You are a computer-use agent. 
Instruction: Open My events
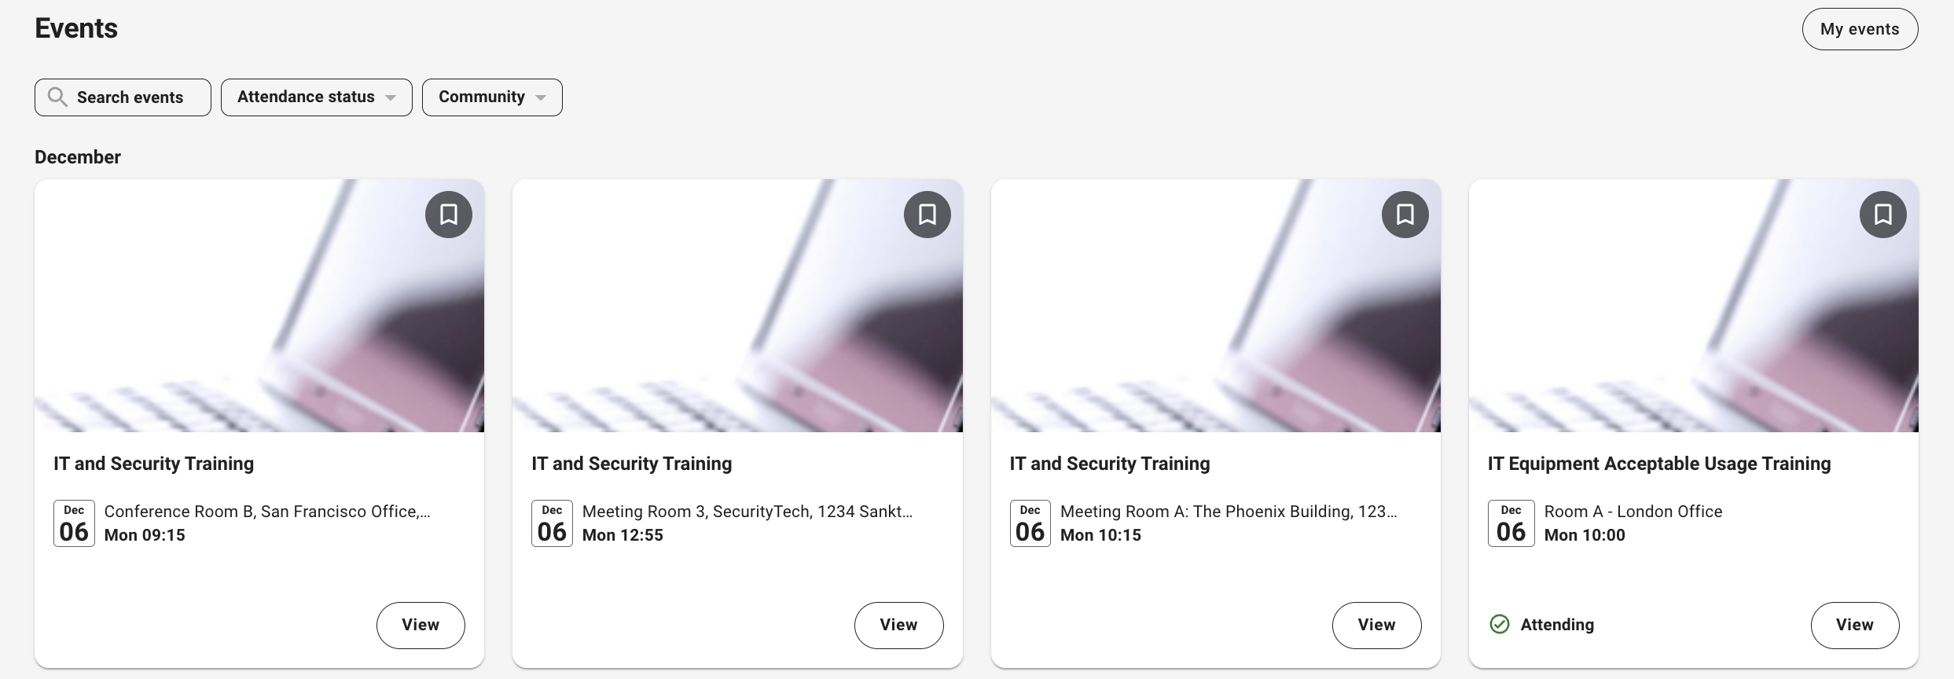click(1860, 29)
